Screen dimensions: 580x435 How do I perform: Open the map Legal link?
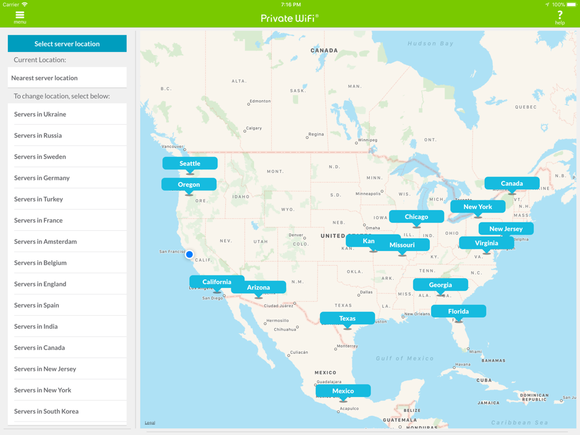click(x=150, y=422)
